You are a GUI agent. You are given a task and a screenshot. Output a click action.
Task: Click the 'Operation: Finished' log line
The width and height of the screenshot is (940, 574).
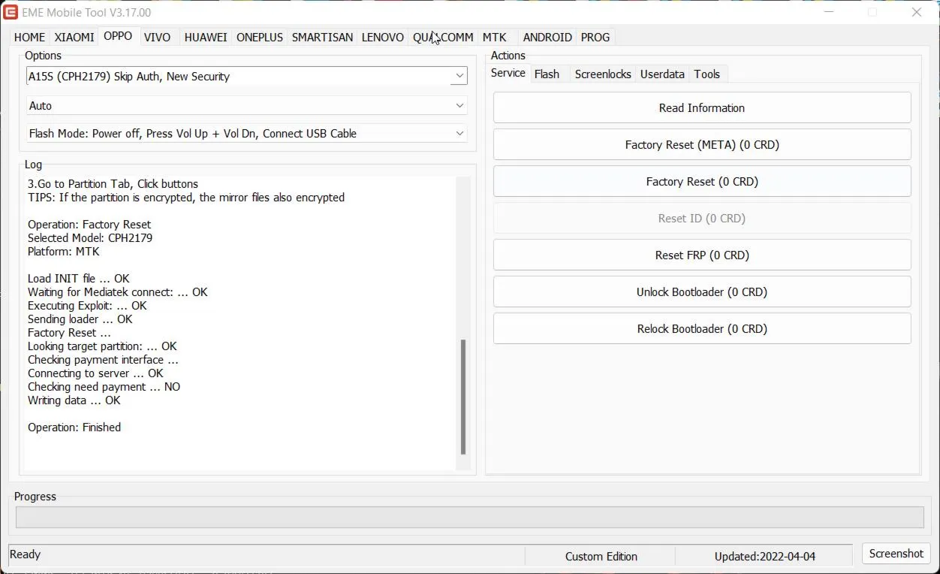point(74,427)
